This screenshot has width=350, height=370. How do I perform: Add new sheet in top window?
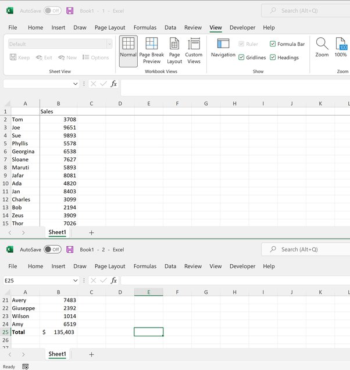pos(91,233)
